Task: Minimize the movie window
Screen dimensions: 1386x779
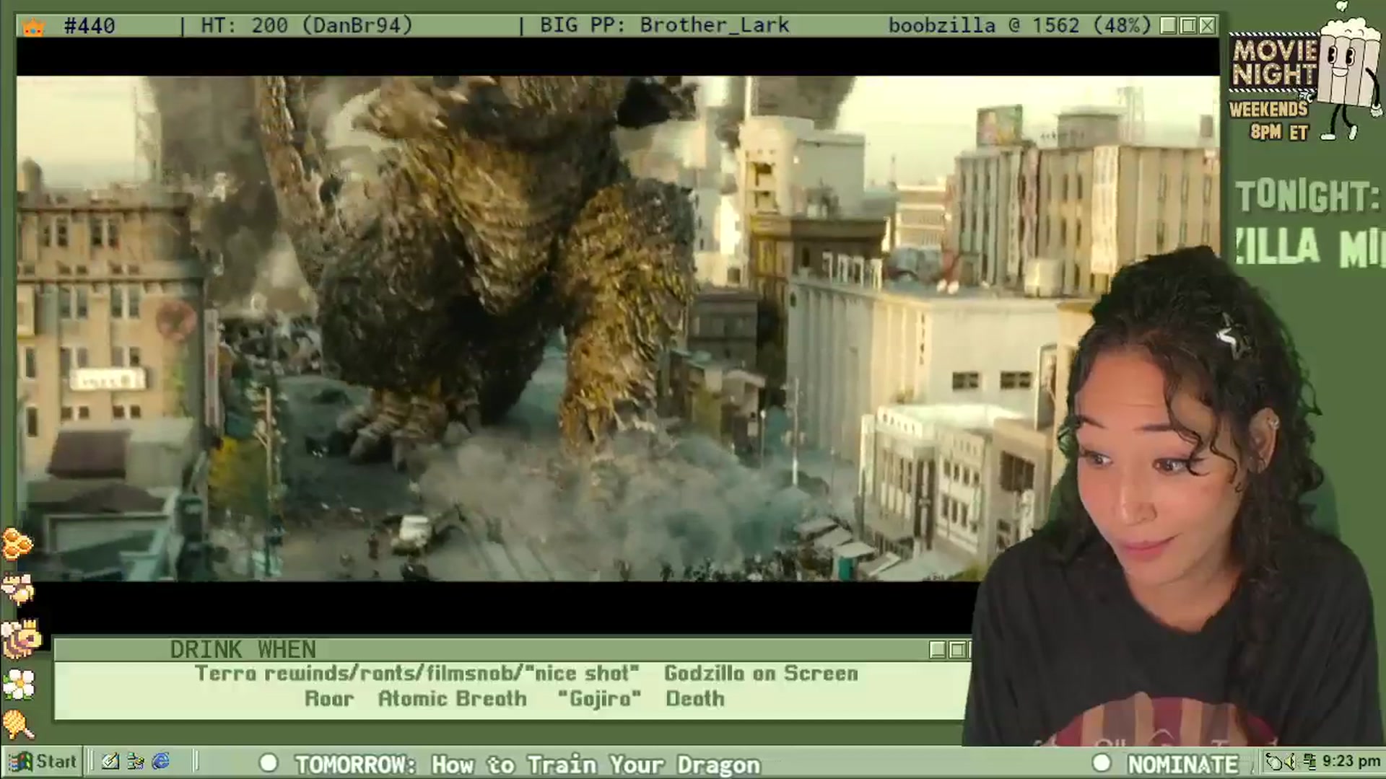Action: click(x=1169, y=26)
